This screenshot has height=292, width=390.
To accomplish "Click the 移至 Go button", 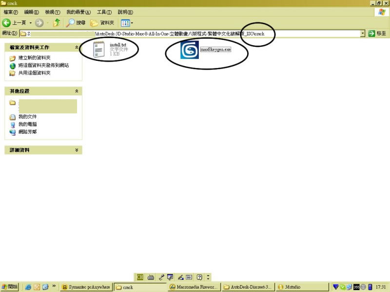I will tap(377, 33).
